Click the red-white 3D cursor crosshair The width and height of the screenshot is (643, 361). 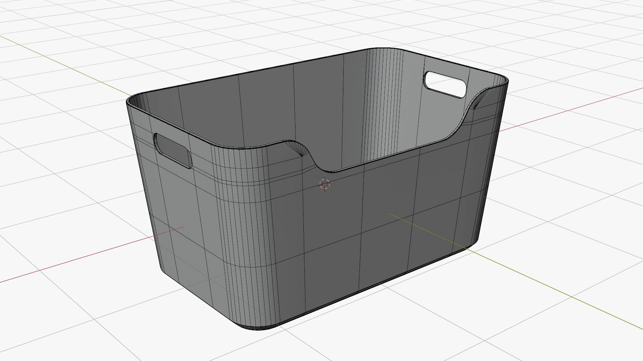[325, 184]
